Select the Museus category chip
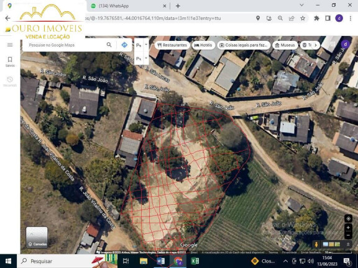Screen dimensions: 358x268 click(285, 45)
